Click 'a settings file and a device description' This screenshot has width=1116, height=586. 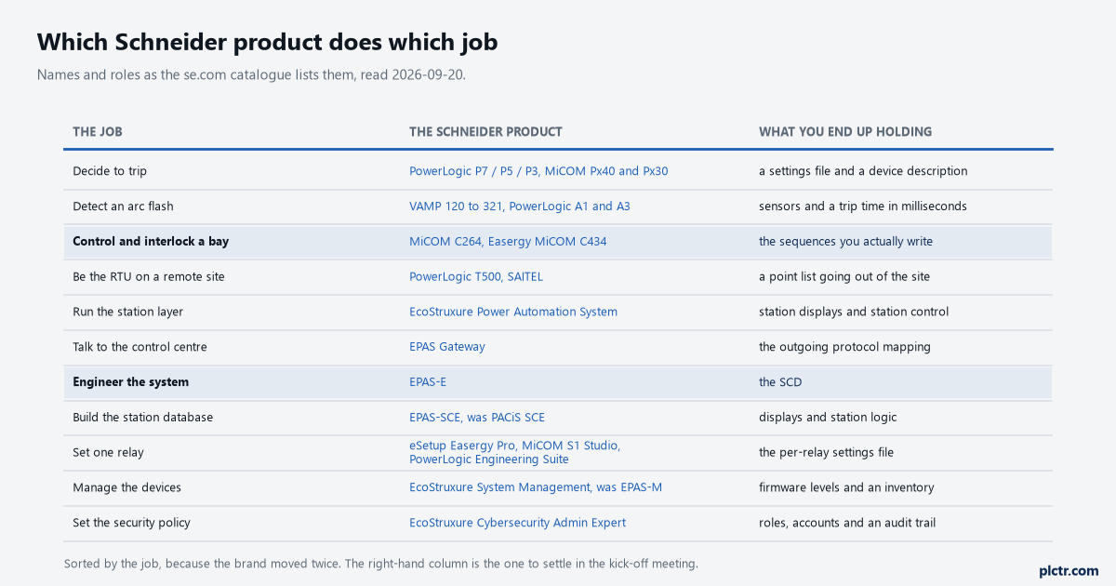863,171
